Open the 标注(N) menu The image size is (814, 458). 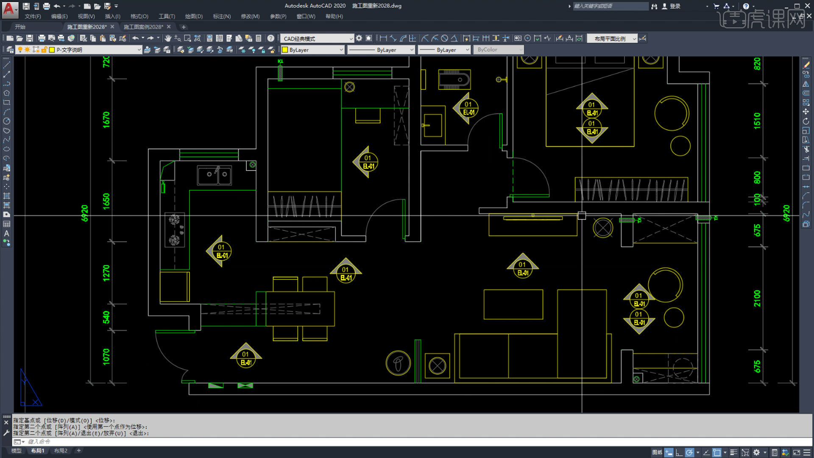[x=222, y=16]
